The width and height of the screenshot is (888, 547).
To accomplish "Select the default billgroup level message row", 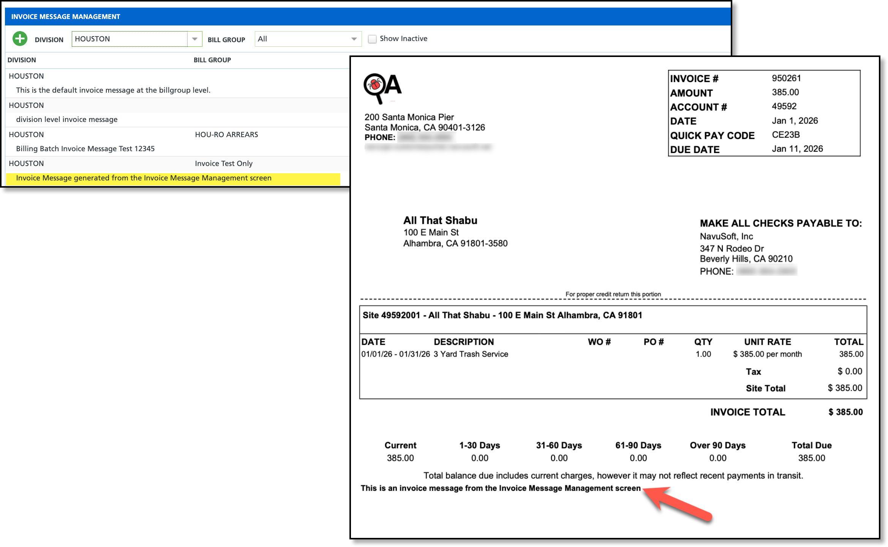I will (113, 90).
